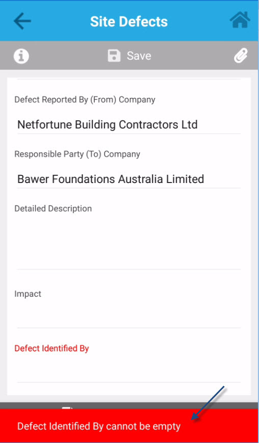
Task: Click the Impact label
Action: coord(28,294)
